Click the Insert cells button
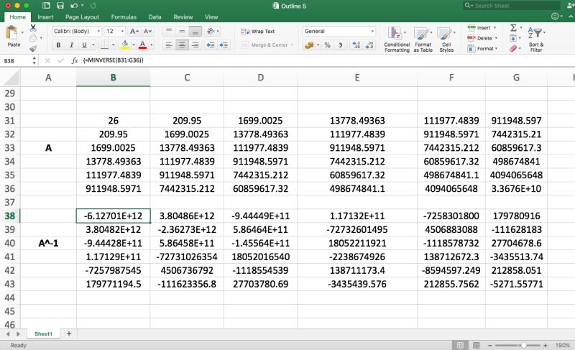This screenshot has width=575, height=350. (482, 28)
